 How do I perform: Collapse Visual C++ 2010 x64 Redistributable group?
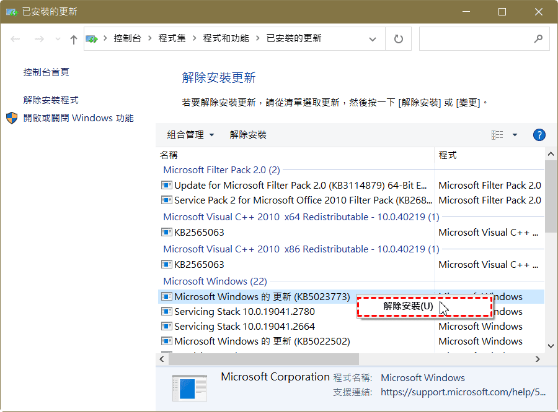click(x=301, y=217)
